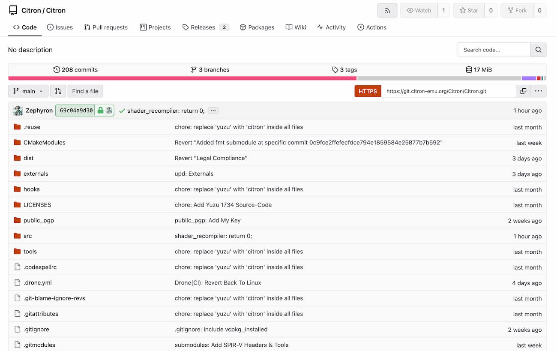This screenshot has width=557, height=351.
Task: Select the HTTPS clone button
Action: (x=368, y=91)
